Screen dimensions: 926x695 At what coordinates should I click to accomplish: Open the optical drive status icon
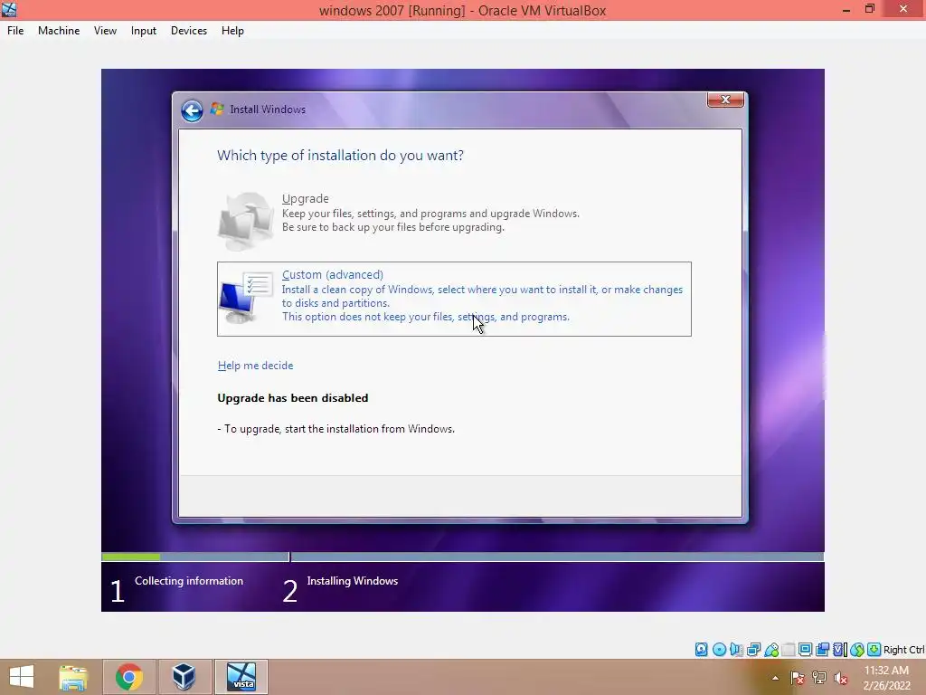pyautogui.click(x=719, y=650)
